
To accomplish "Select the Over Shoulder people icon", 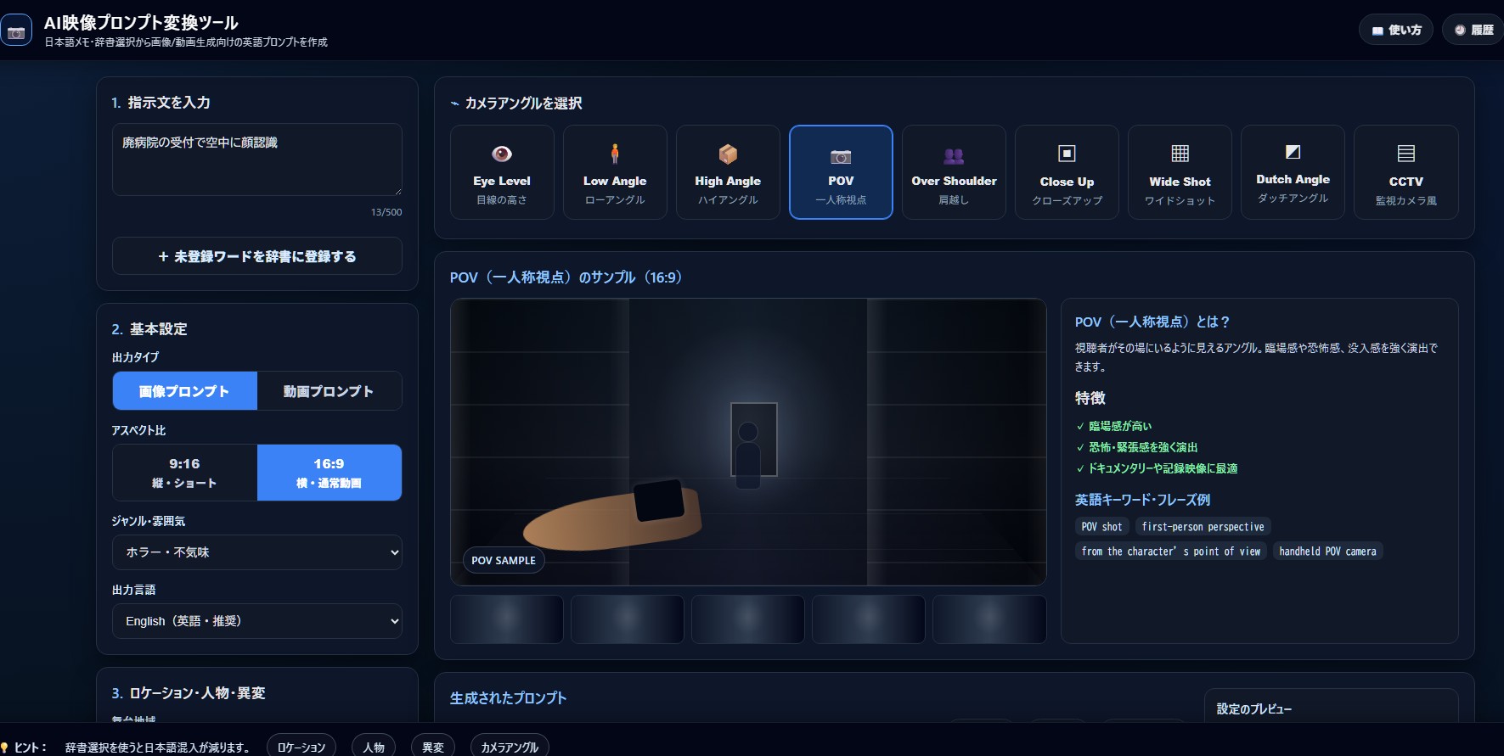I will point(954,156).
